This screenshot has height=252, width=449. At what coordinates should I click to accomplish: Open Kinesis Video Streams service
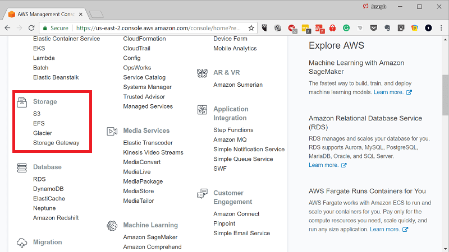point(153,152)
